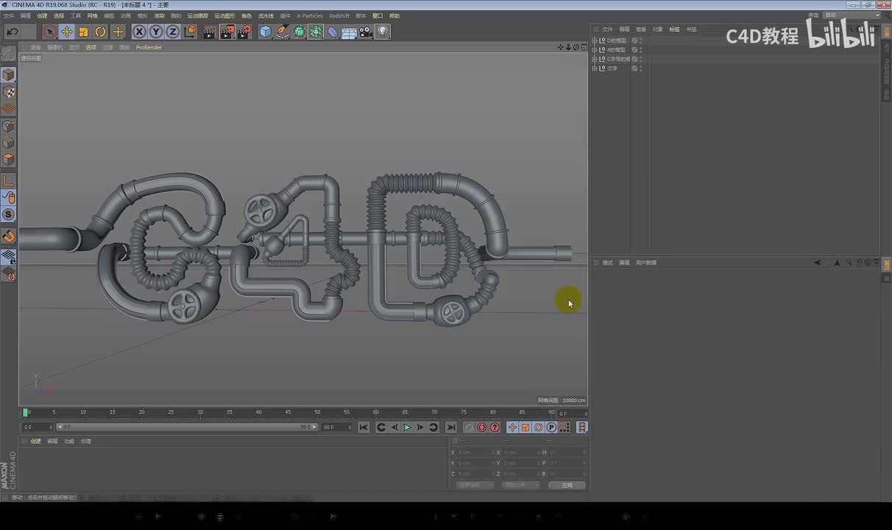Click the Cube primitive icon
The height and width of the screenshot is (530, 892).
point(266,32)
